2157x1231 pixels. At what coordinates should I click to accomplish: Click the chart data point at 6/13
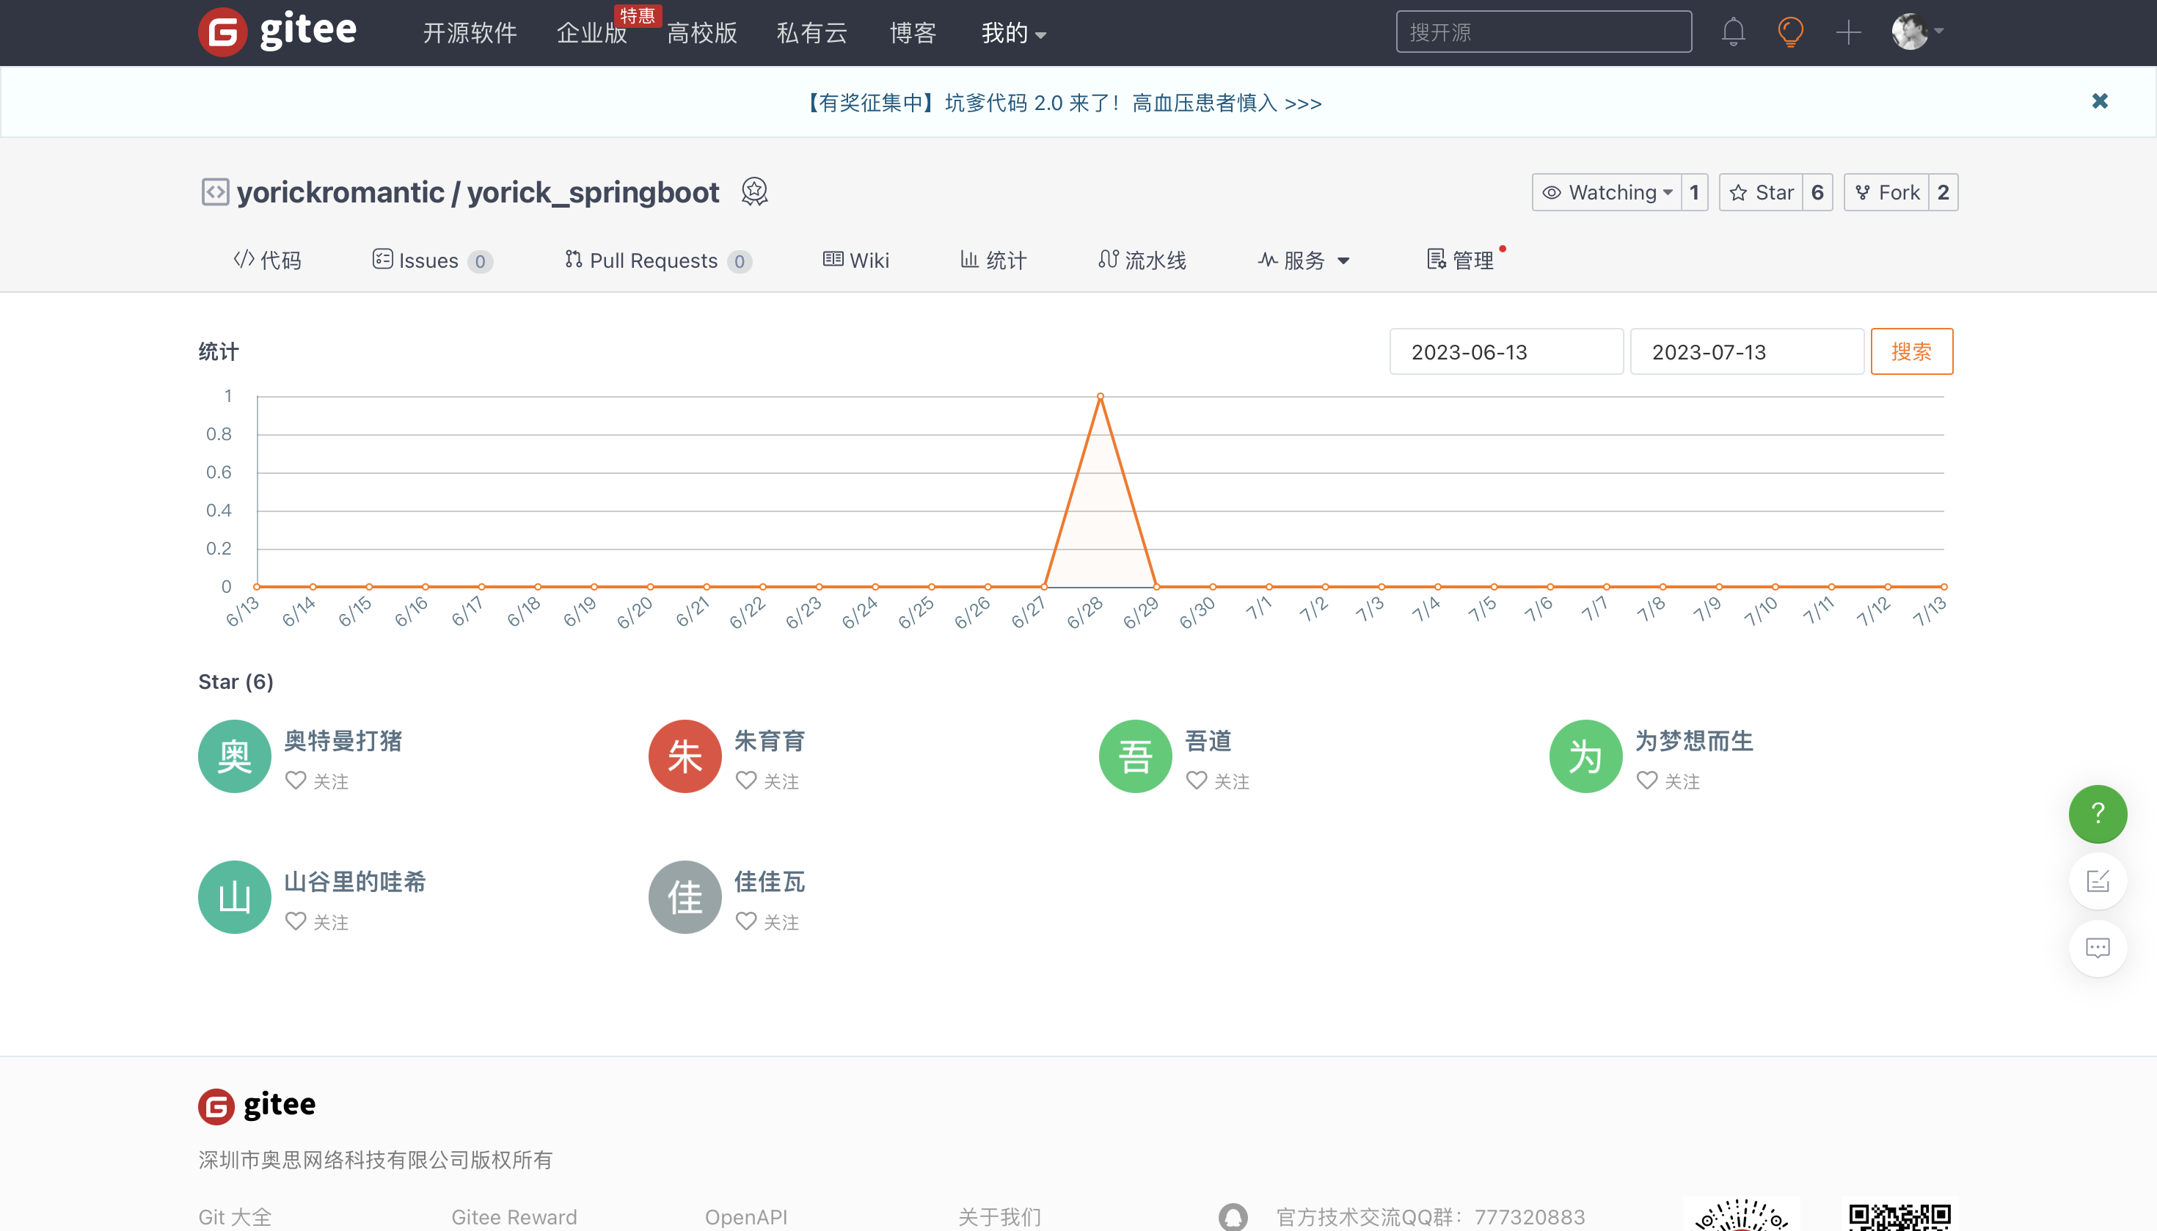257,586
